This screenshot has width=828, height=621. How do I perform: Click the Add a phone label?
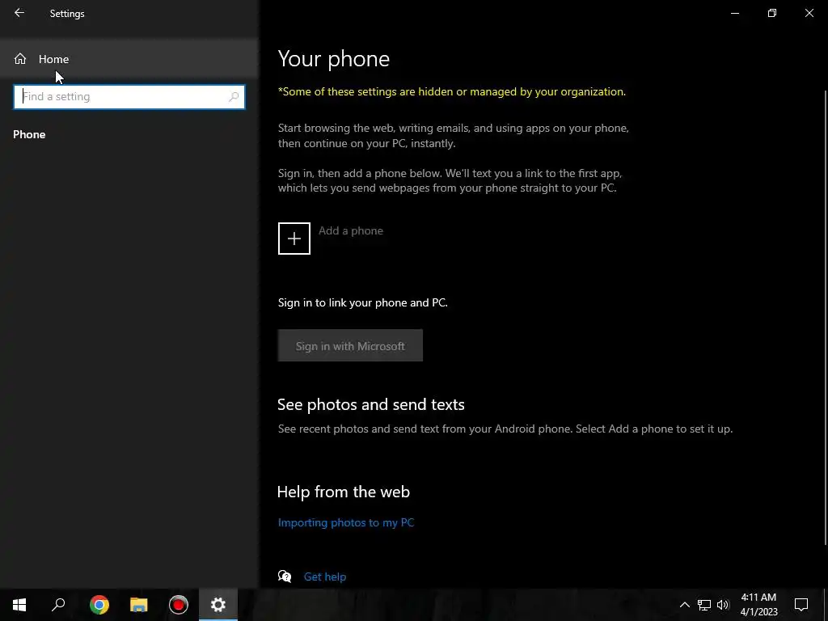pos(351,230)
